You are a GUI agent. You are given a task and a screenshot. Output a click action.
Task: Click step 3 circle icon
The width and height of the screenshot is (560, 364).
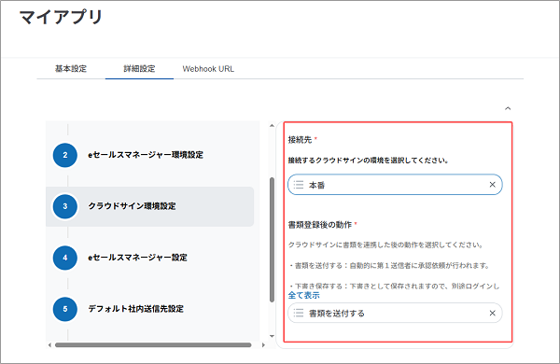(x=65, y=206)
